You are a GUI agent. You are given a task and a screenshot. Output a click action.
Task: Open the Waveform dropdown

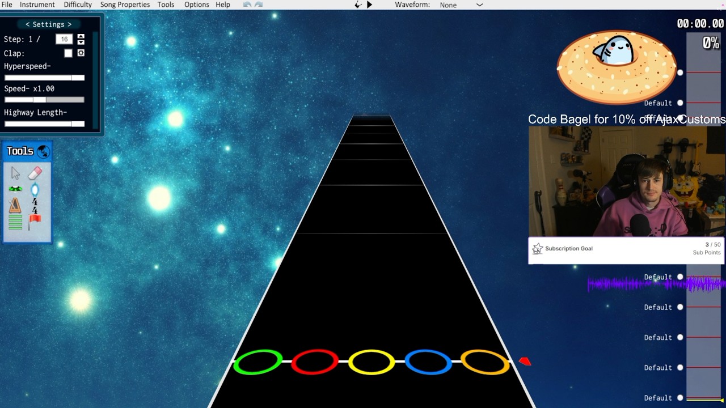pos(462,5)
